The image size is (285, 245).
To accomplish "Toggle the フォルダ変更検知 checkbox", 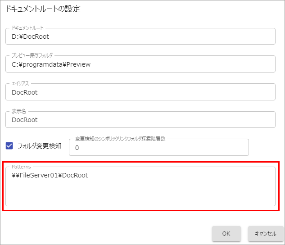I will pyautogui.click(x=9, y=146).
